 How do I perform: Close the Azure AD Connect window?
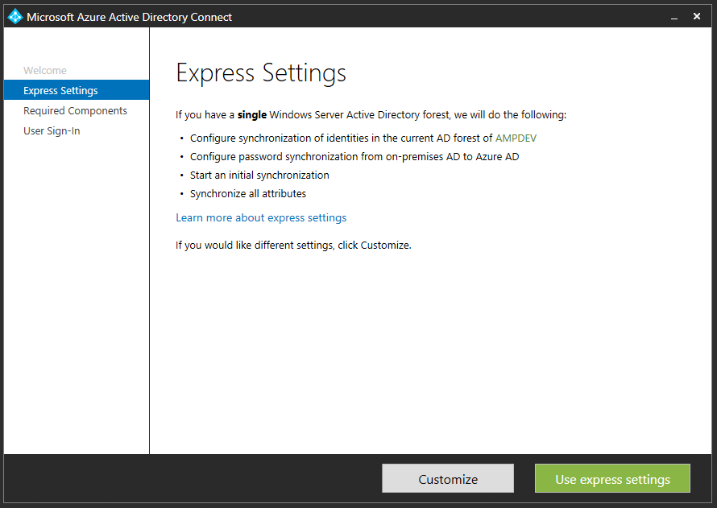(697, 16)
